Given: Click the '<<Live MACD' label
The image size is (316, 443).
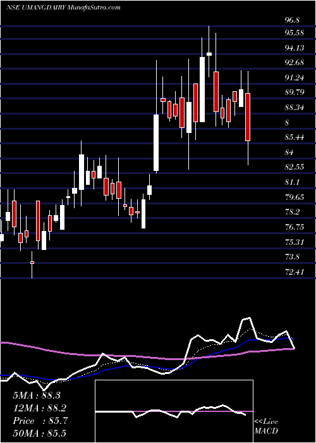Looking at the screenshot, I should (x=266, y=427).
